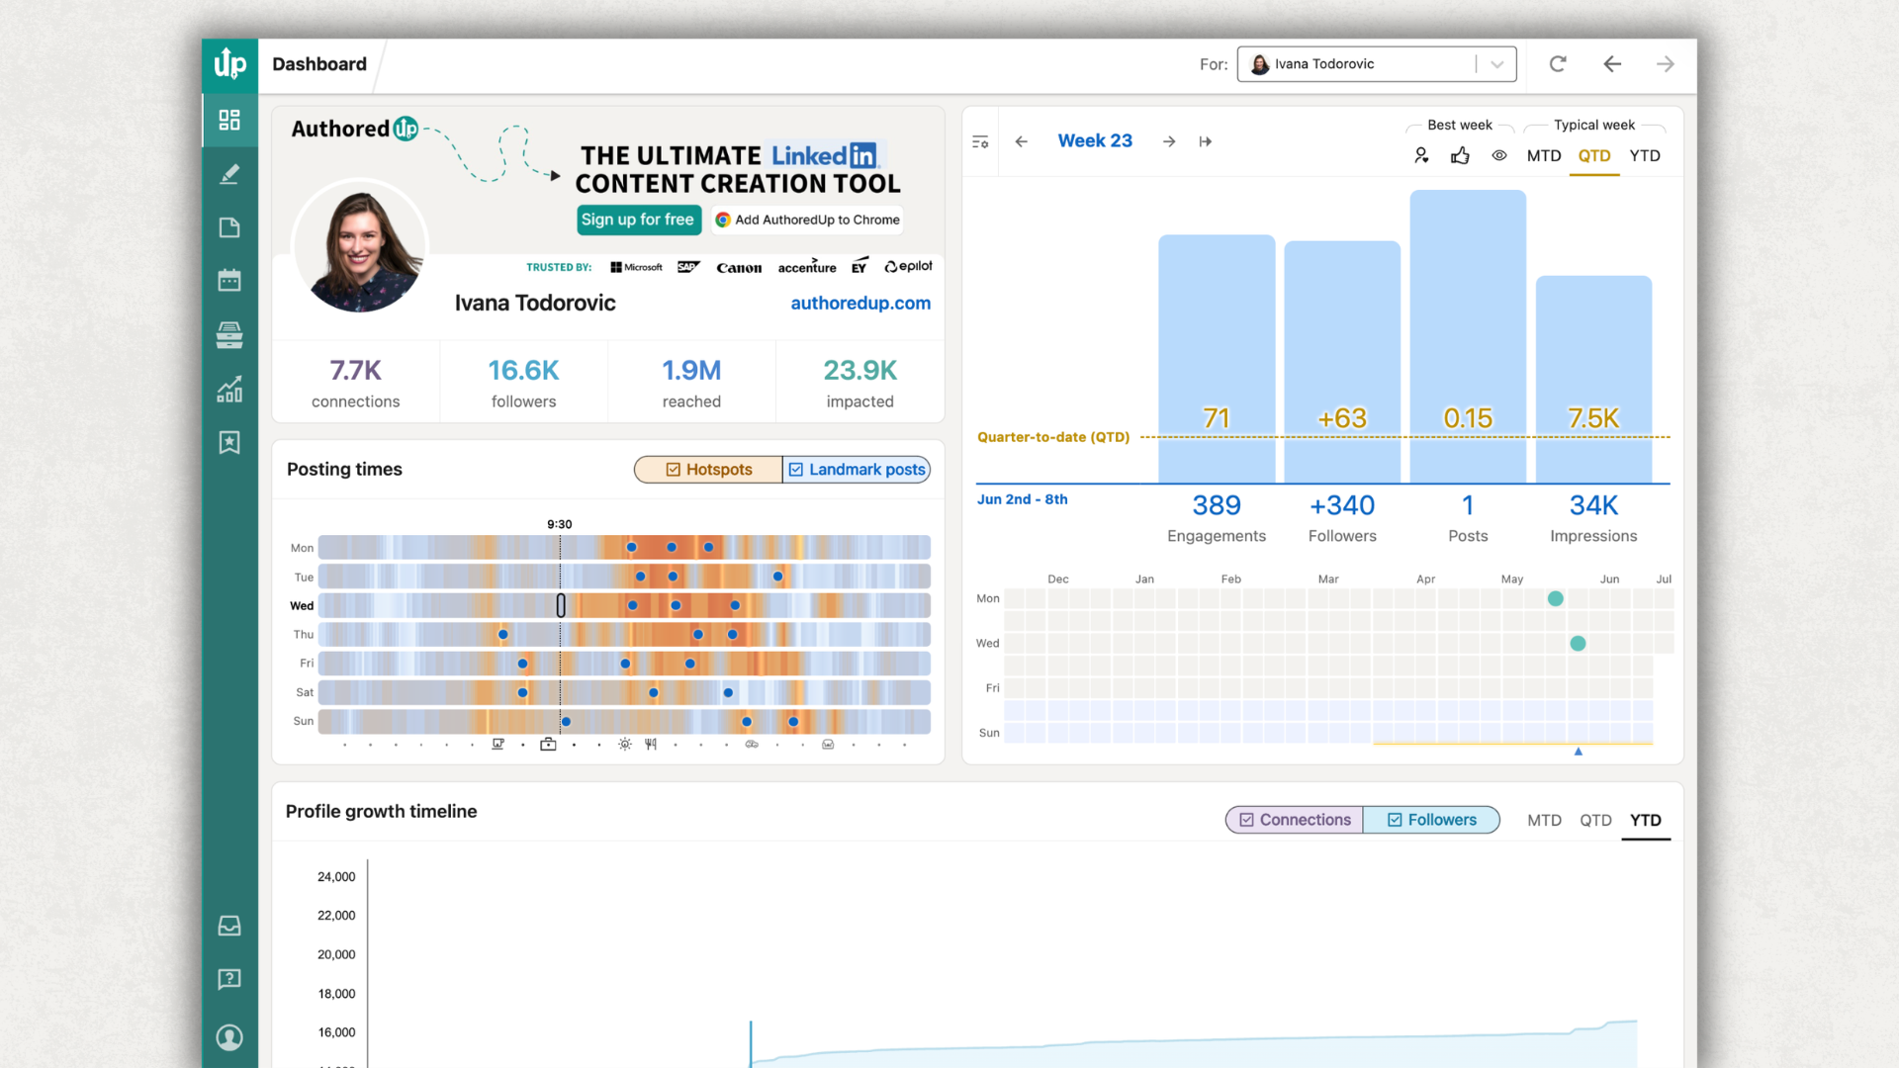This screenshot has width=1899, height=1068.
Task: Click the 34K Impressions value
Action: [x=1593, y=505]
